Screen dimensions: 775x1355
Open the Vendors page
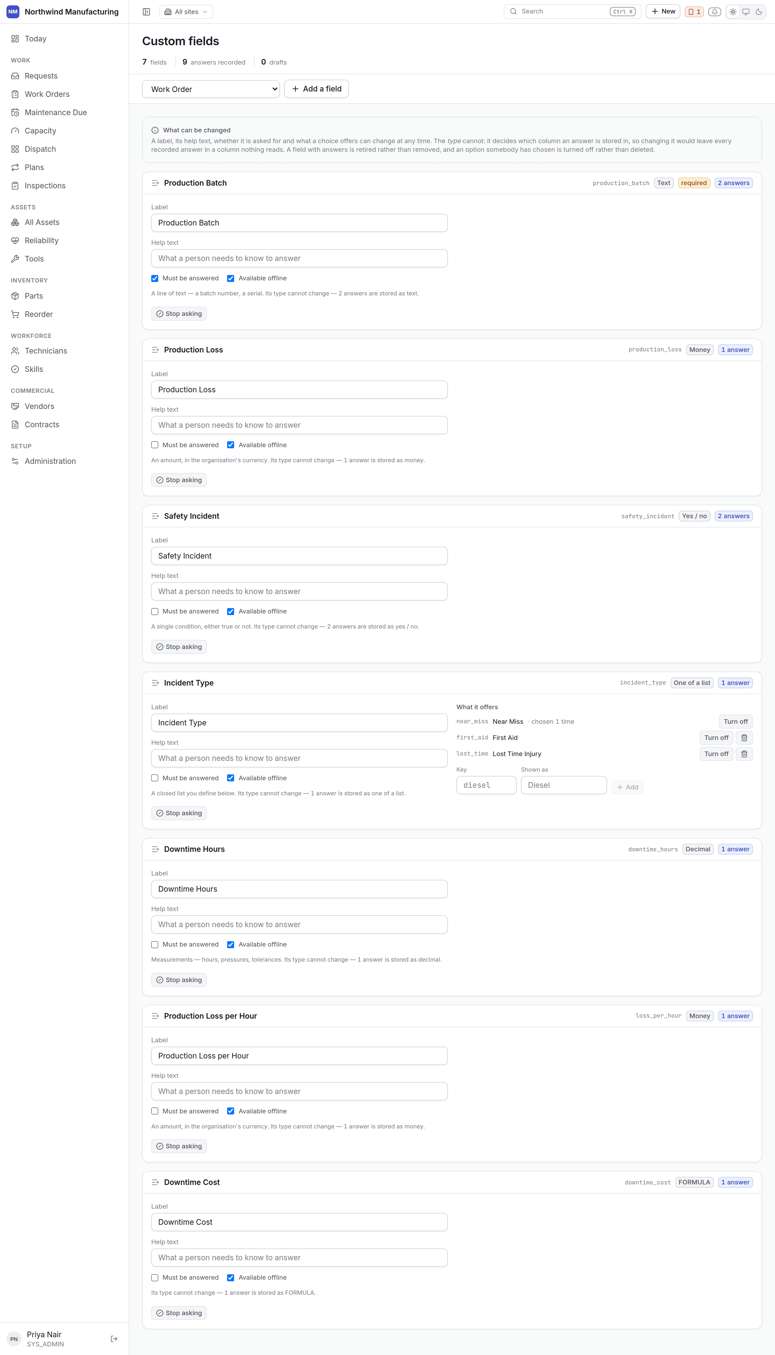coord(64,406)
